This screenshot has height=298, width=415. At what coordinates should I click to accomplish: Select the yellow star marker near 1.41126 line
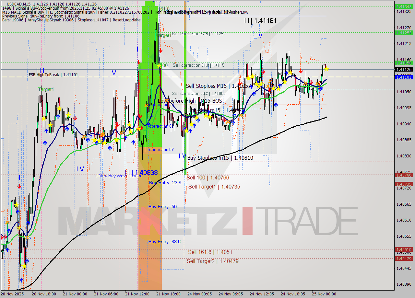pos(326,69)
